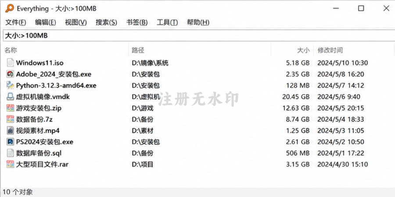Click the Adobe_2024_安装包.exe file icon
The height and width of the screenshot is (197, 395).
tap(10, 74)
